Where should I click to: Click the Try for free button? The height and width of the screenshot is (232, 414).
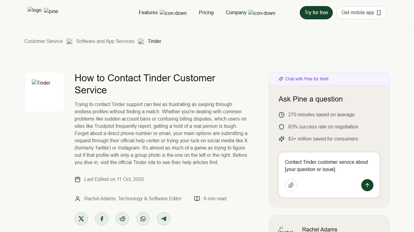pyautogui.click(x=316, y=12)
